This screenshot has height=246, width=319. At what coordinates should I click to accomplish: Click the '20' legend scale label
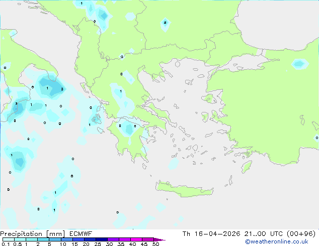pos(86,244)
